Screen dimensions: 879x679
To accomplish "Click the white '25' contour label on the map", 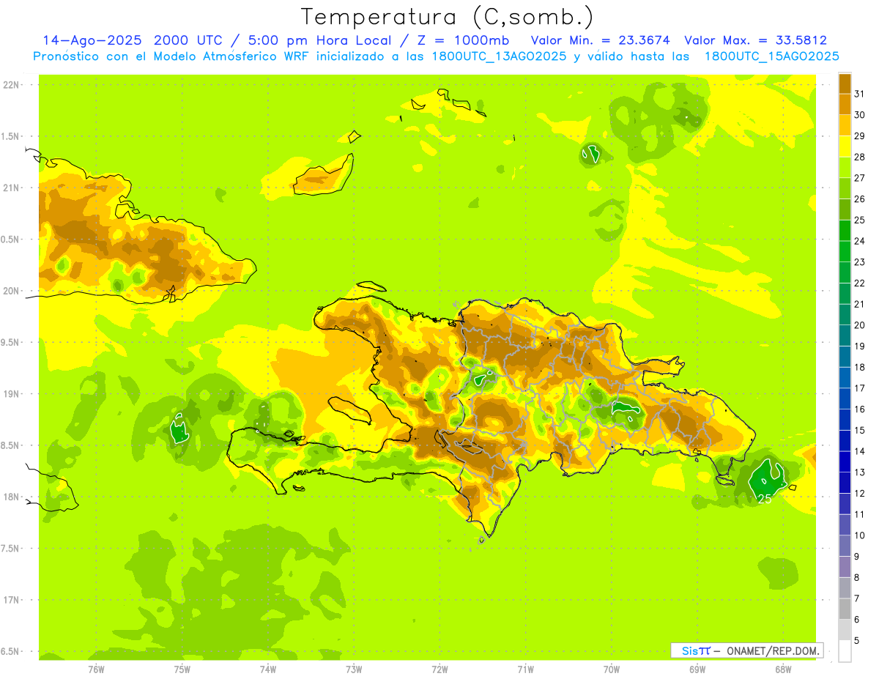I will (x=764, y=500).
